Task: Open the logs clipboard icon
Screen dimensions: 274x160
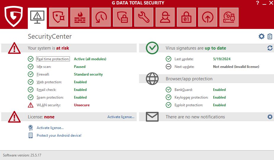Action: [270, 36]
